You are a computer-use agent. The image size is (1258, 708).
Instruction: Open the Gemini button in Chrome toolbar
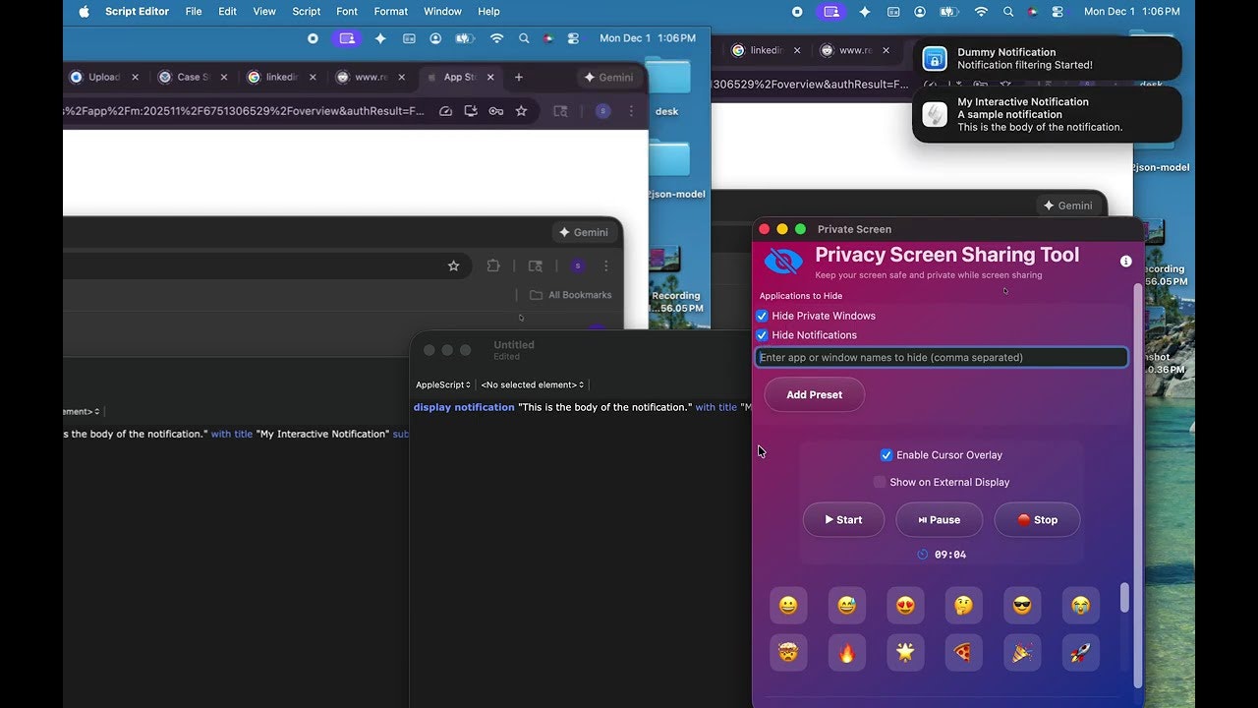tap(608, 77)
